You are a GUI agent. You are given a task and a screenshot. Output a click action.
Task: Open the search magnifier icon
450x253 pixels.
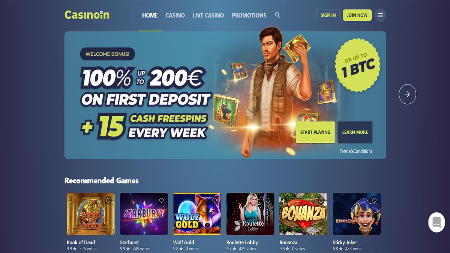(277, 15)
